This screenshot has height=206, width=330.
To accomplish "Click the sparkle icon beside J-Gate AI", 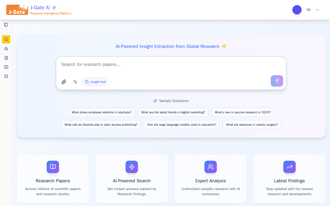I will coord(54,8).
